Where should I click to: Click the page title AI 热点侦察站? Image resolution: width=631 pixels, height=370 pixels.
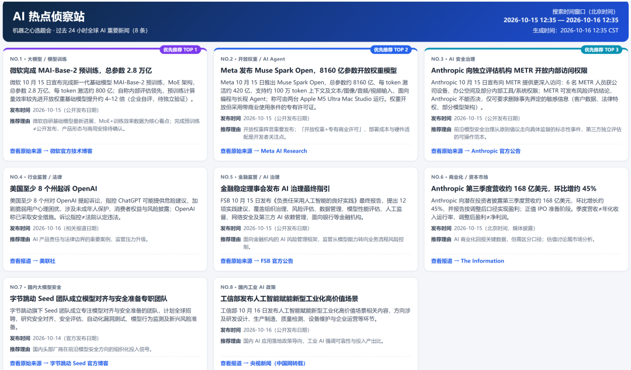point(48,16)
